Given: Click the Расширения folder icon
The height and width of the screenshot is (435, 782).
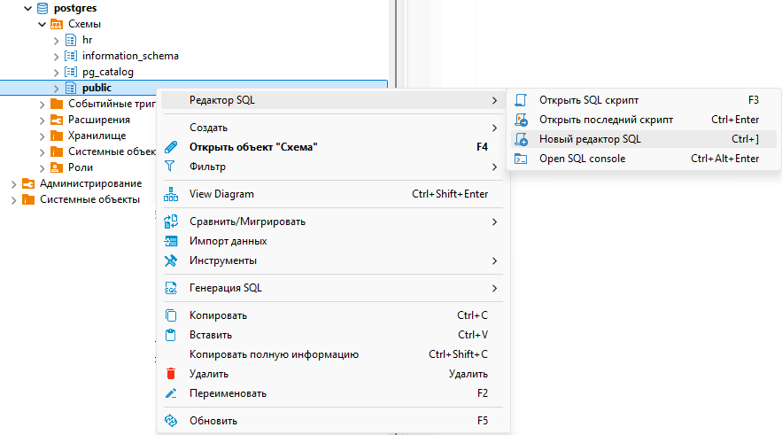Looking at the screenshot, I should 57,120.
